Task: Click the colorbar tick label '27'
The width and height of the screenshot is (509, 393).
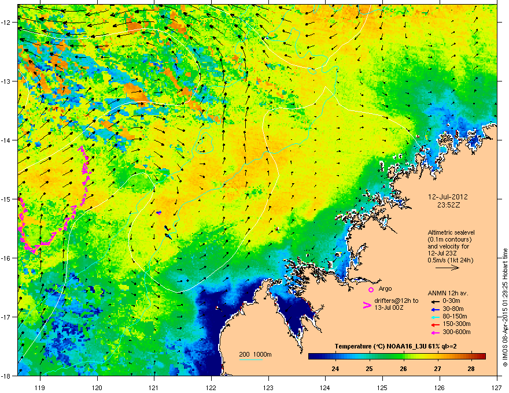Action: click(438, 369)
